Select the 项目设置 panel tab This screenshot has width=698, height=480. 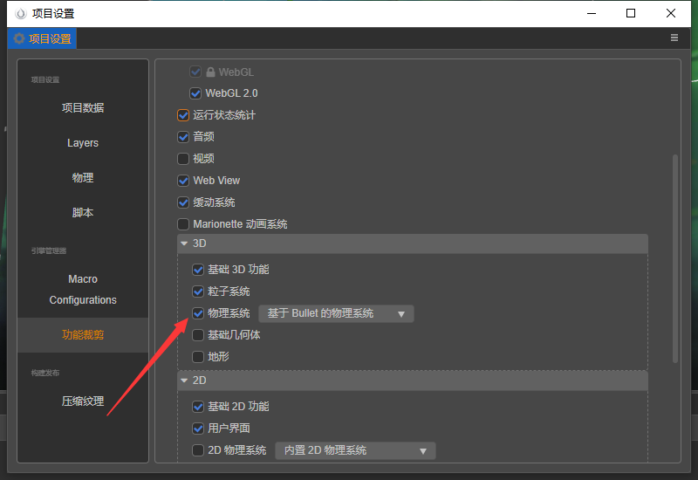(x=42, y=38)
